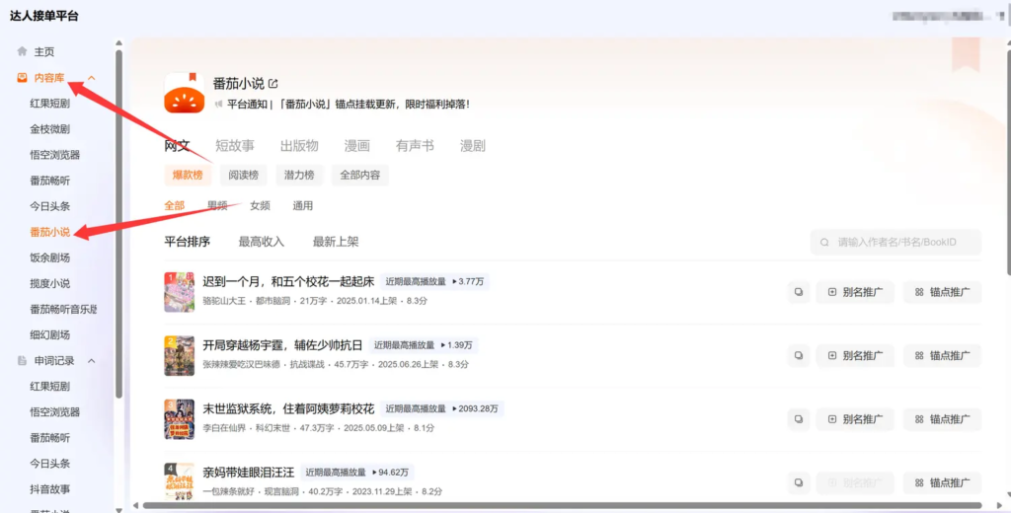This screenshot has height=513, width=1011.
Task: Filter by 全部 channel
Action: click(175, 205)
